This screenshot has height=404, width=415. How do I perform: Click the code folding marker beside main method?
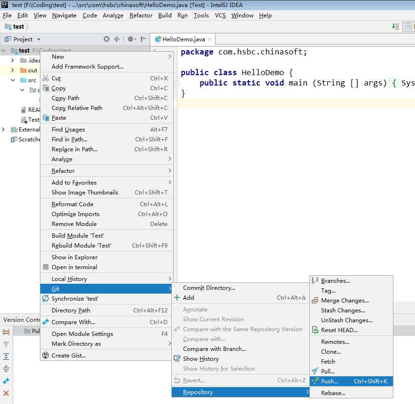coord(177,84)
